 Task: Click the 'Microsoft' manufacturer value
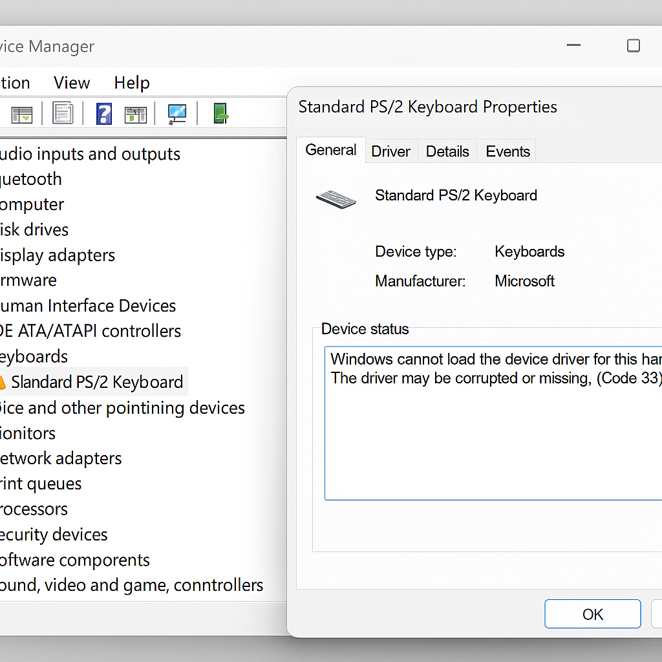(524, 281)
